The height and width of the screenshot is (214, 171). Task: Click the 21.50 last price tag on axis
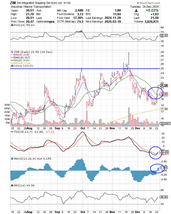(164, 86)
